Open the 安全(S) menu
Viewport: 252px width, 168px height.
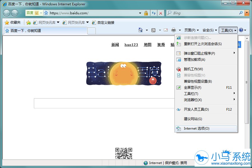click(210, 30)
